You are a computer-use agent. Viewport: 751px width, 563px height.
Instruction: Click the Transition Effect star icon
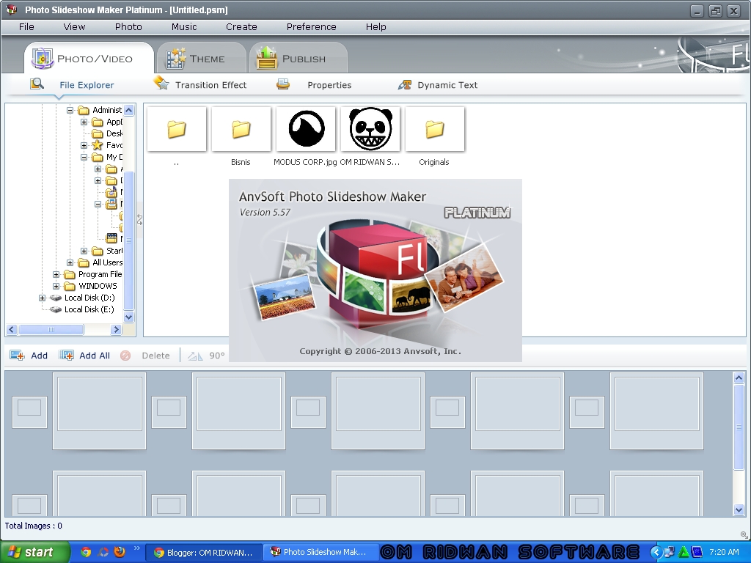coord(161,83)
